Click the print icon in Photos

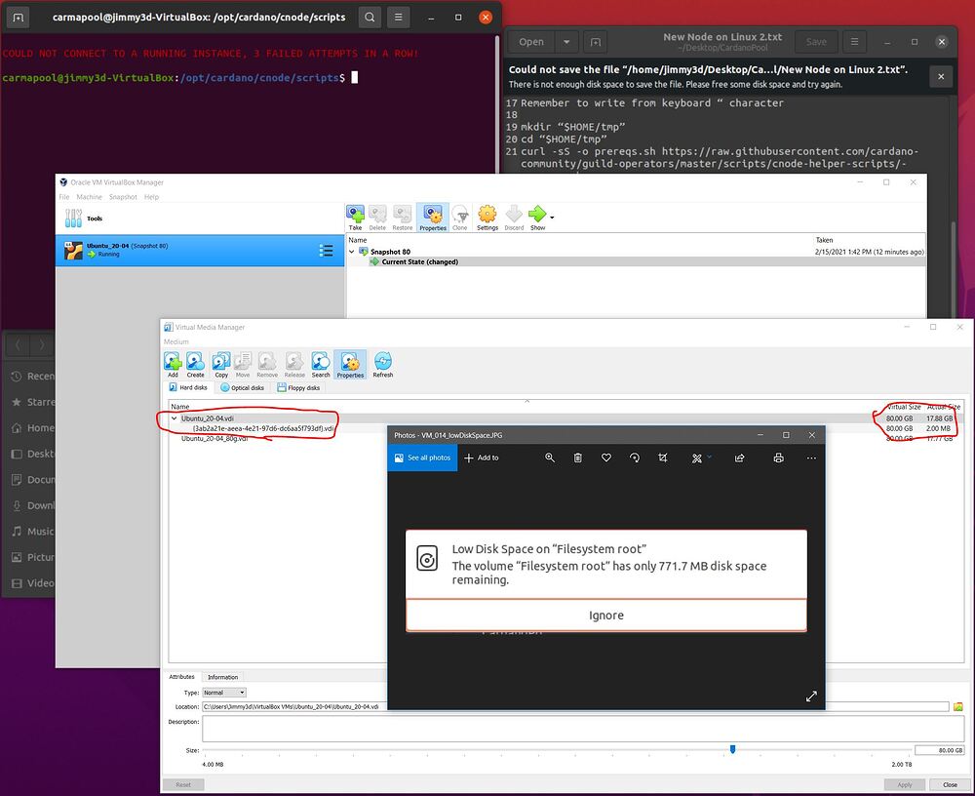(x=778, y=458)
